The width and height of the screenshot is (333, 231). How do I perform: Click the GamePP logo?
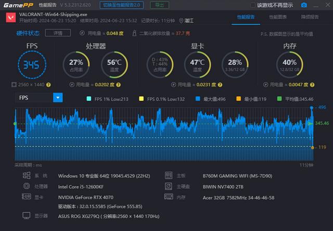coord(18,5)
